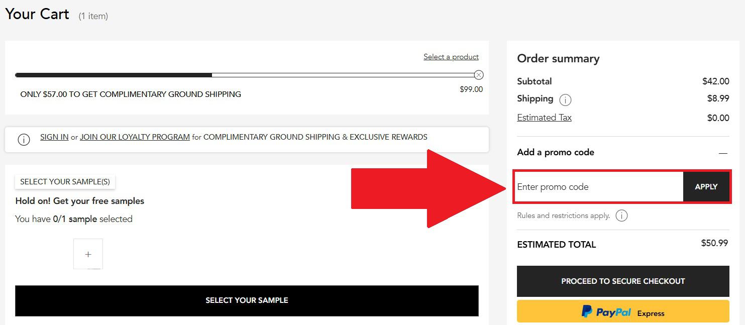Add a sample with the plus box
This screenshot has width=745, height=325.
point(88,254)
